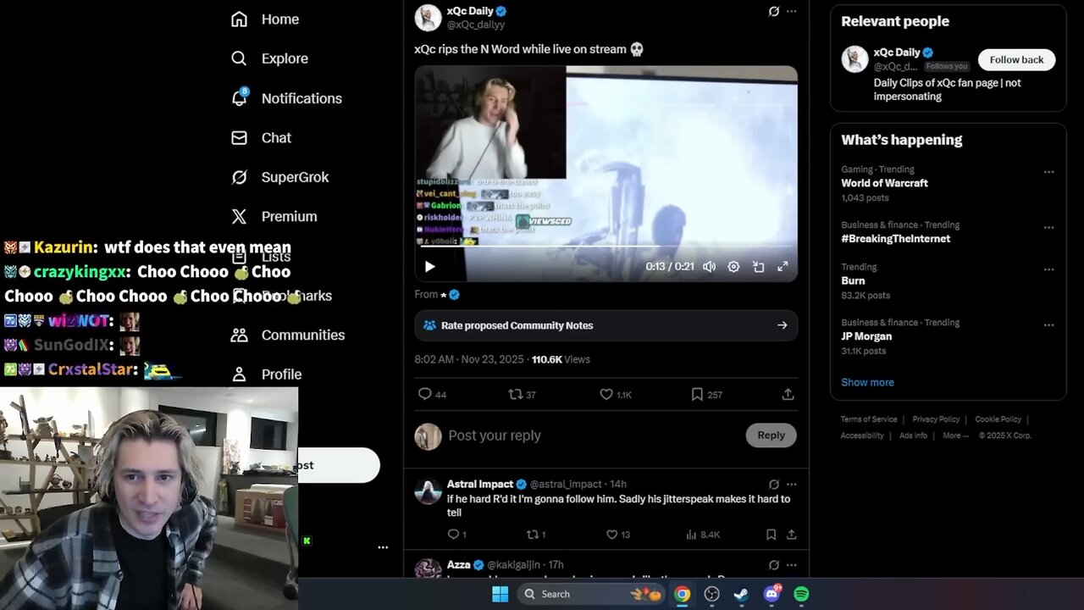Seek on the video progress bar
The height and width of the screenshot is (610, 1084).
click(606, 247)
